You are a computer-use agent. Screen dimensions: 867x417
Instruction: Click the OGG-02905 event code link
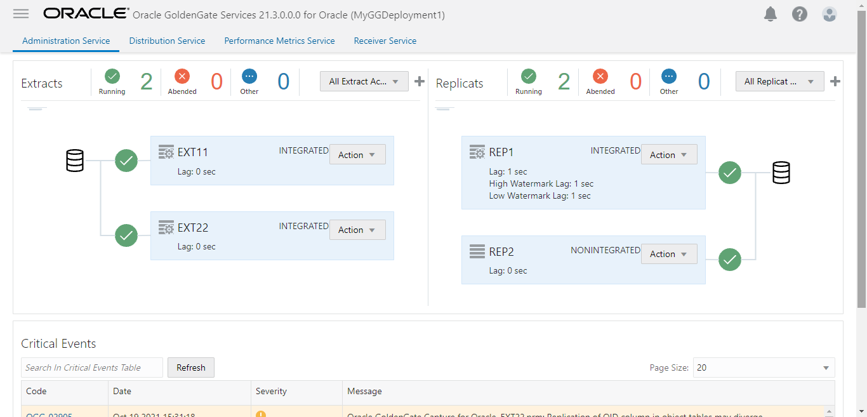coord(49,415)
